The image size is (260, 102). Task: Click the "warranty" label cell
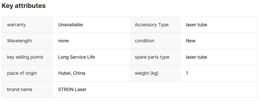(x=16, y=25)
